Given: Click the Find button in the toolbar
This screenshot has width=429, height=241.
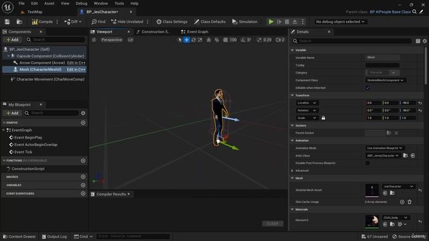Looking at the screenshot, I should pyautogui.click(x=99, y=21).
